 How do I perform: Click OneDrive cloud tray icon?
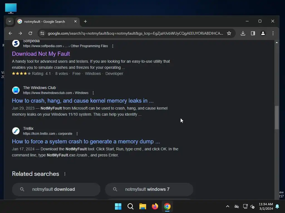(237, 206)
